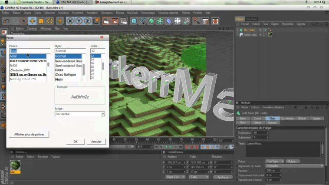329x185 pixels.
Task: Click the Annuler button
Action: point(96,142)
